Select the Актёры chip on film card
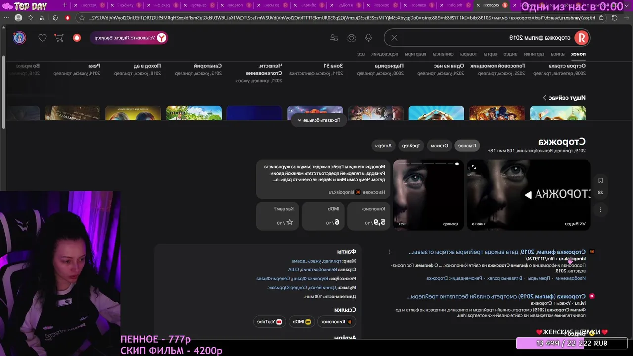Viewport: 633px width, 356px height. (x=383, y=145)
